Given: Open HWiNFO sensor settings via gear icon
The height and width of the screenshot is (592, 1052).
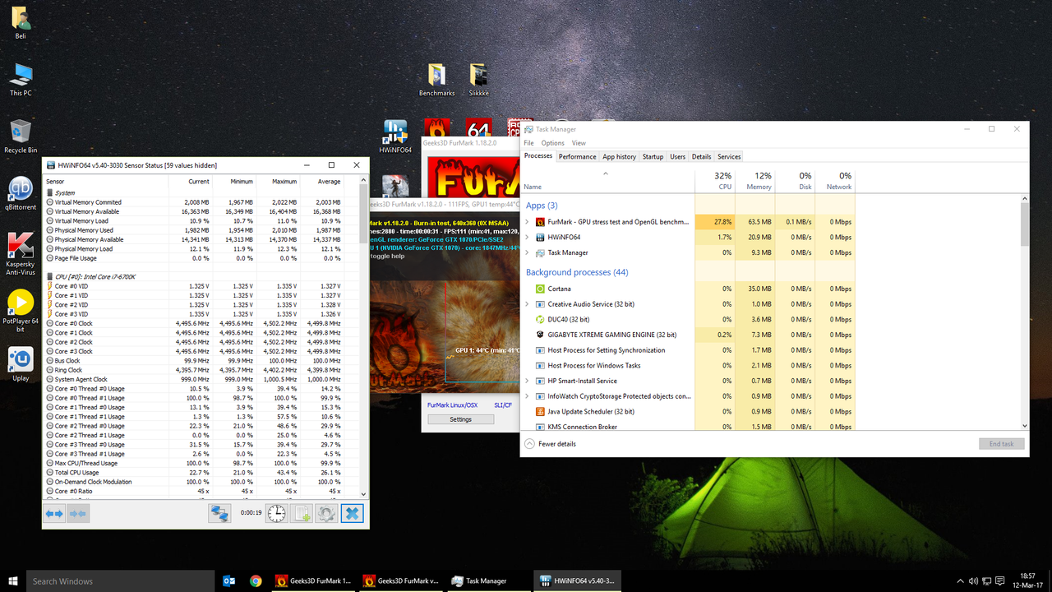Looking at the screenshot, I should point(326,513).
